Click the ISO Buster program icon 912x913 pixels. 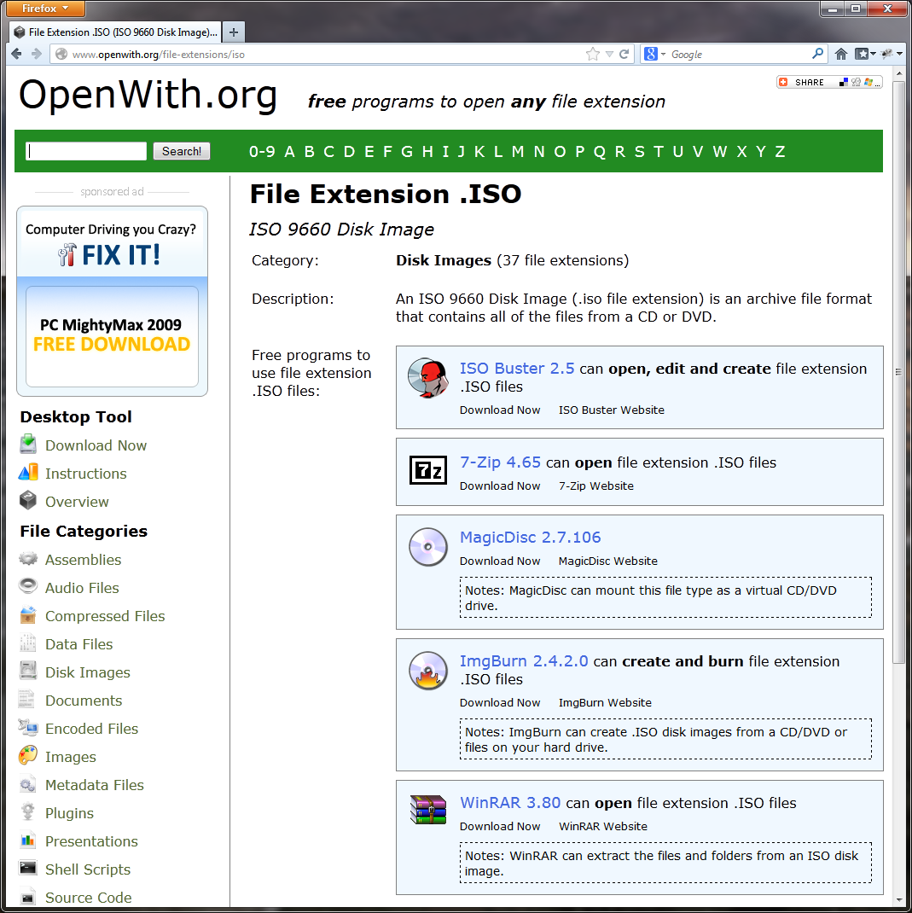(427, 378)
